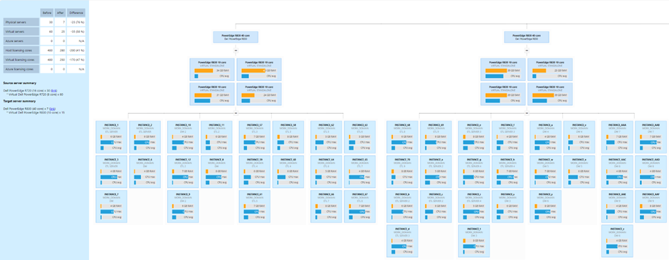
Task: Click the '250' virtual licensing cores value
Action: [x=60, y=60]
